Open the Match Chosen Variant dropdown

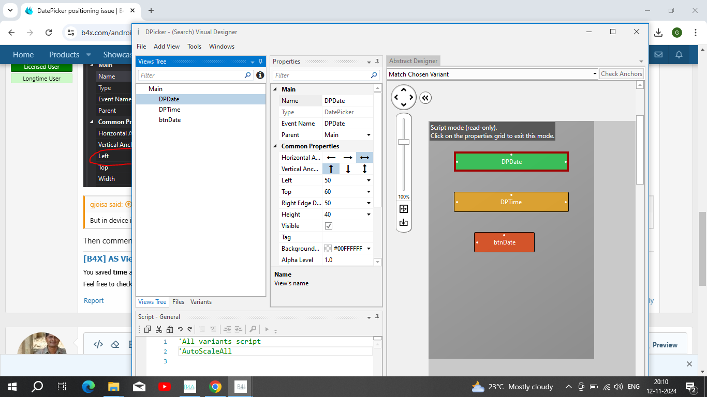(595, 74)
